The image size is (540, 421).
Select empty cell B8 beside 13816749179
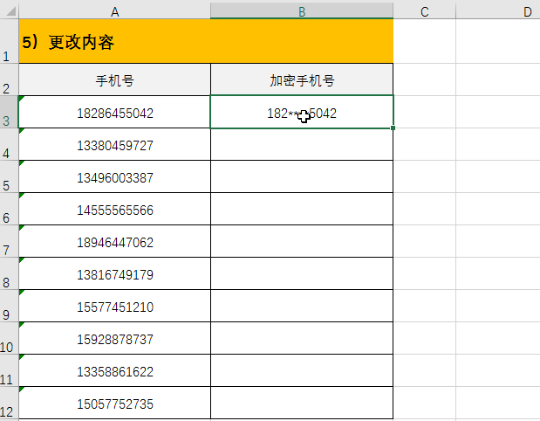[x=302, y=273]
